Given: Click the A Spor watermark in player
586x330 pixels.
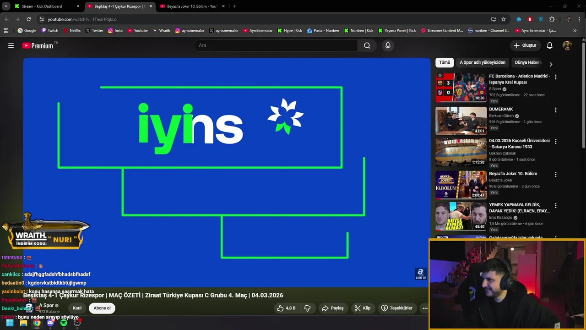Looking at the screenshot, I should 420,274.
